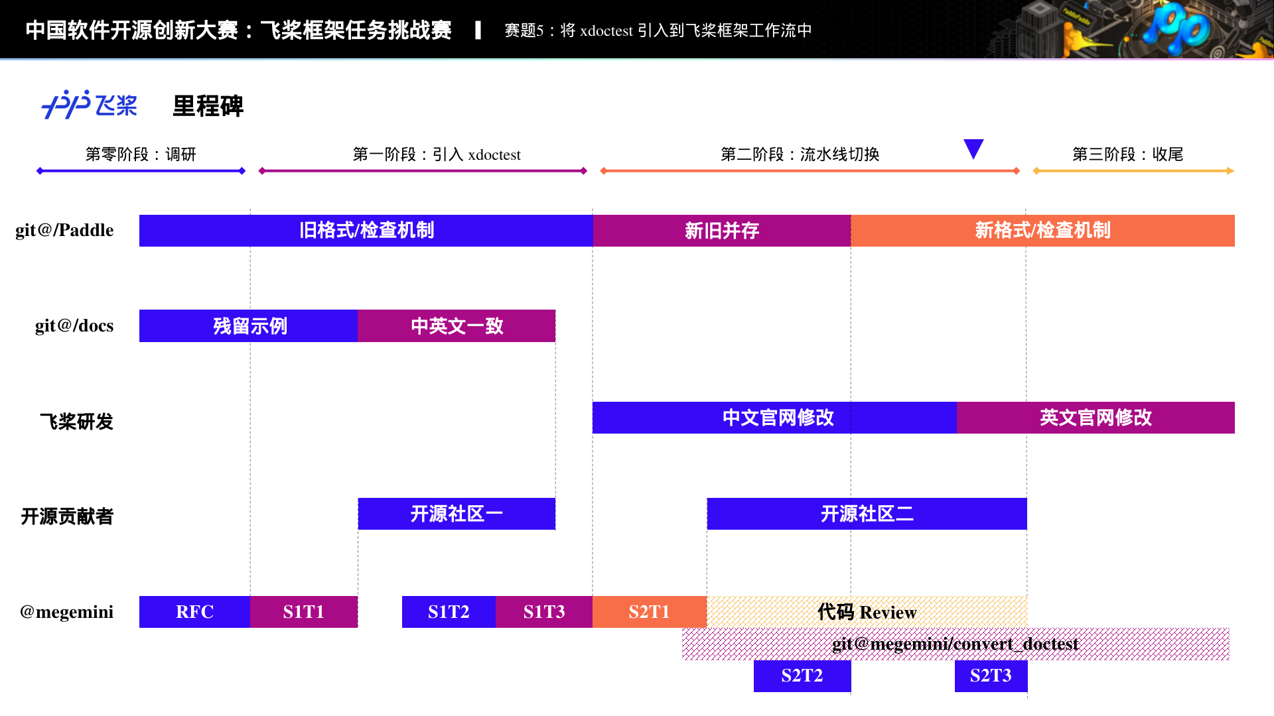Click the S2T2 task block
Screen dimensions: 1274x716
(802, 676)
